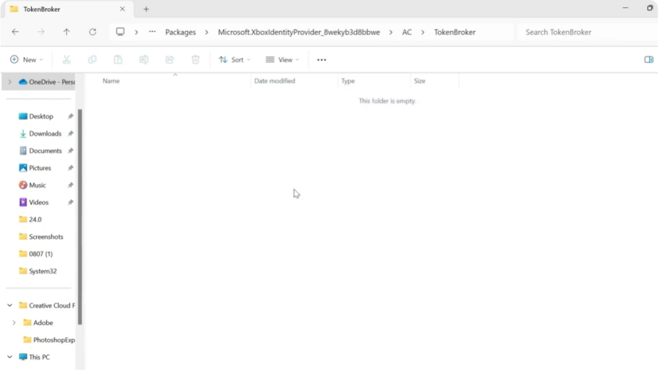659x377 pixels.
Task: Open the View options dropdown
Action: coord(283,59)
